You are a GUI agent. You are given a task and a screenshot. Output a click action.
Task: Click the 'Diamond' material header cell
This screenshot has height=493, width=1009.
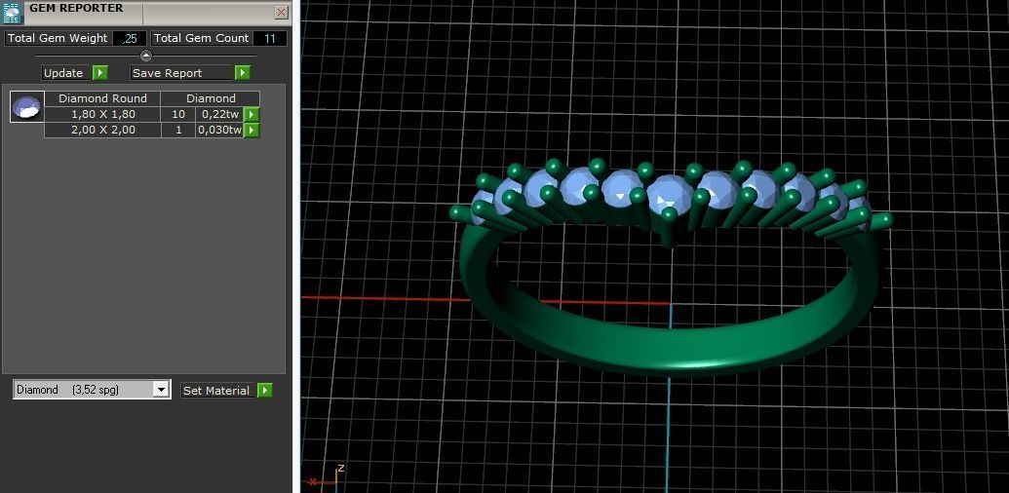(x=211, y=98)
